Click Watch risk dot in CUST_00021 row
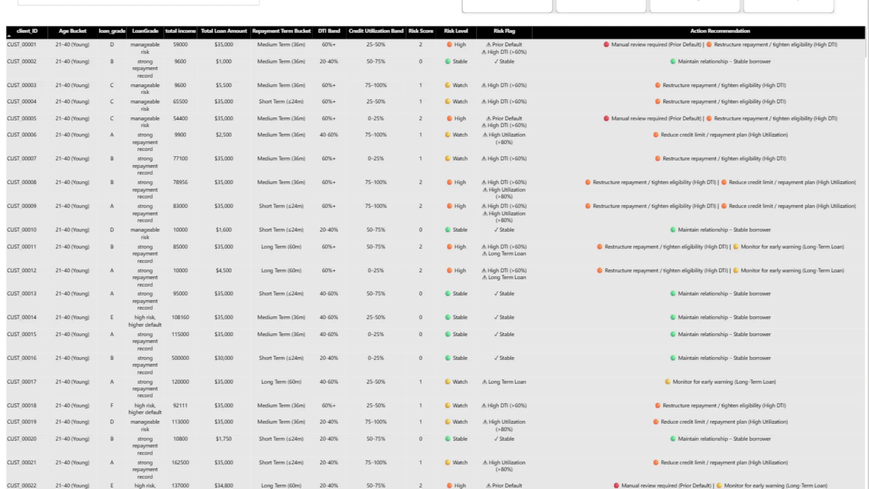Image resolution: width=869 pixels, height=489 pixels. (x=448, y=463)
